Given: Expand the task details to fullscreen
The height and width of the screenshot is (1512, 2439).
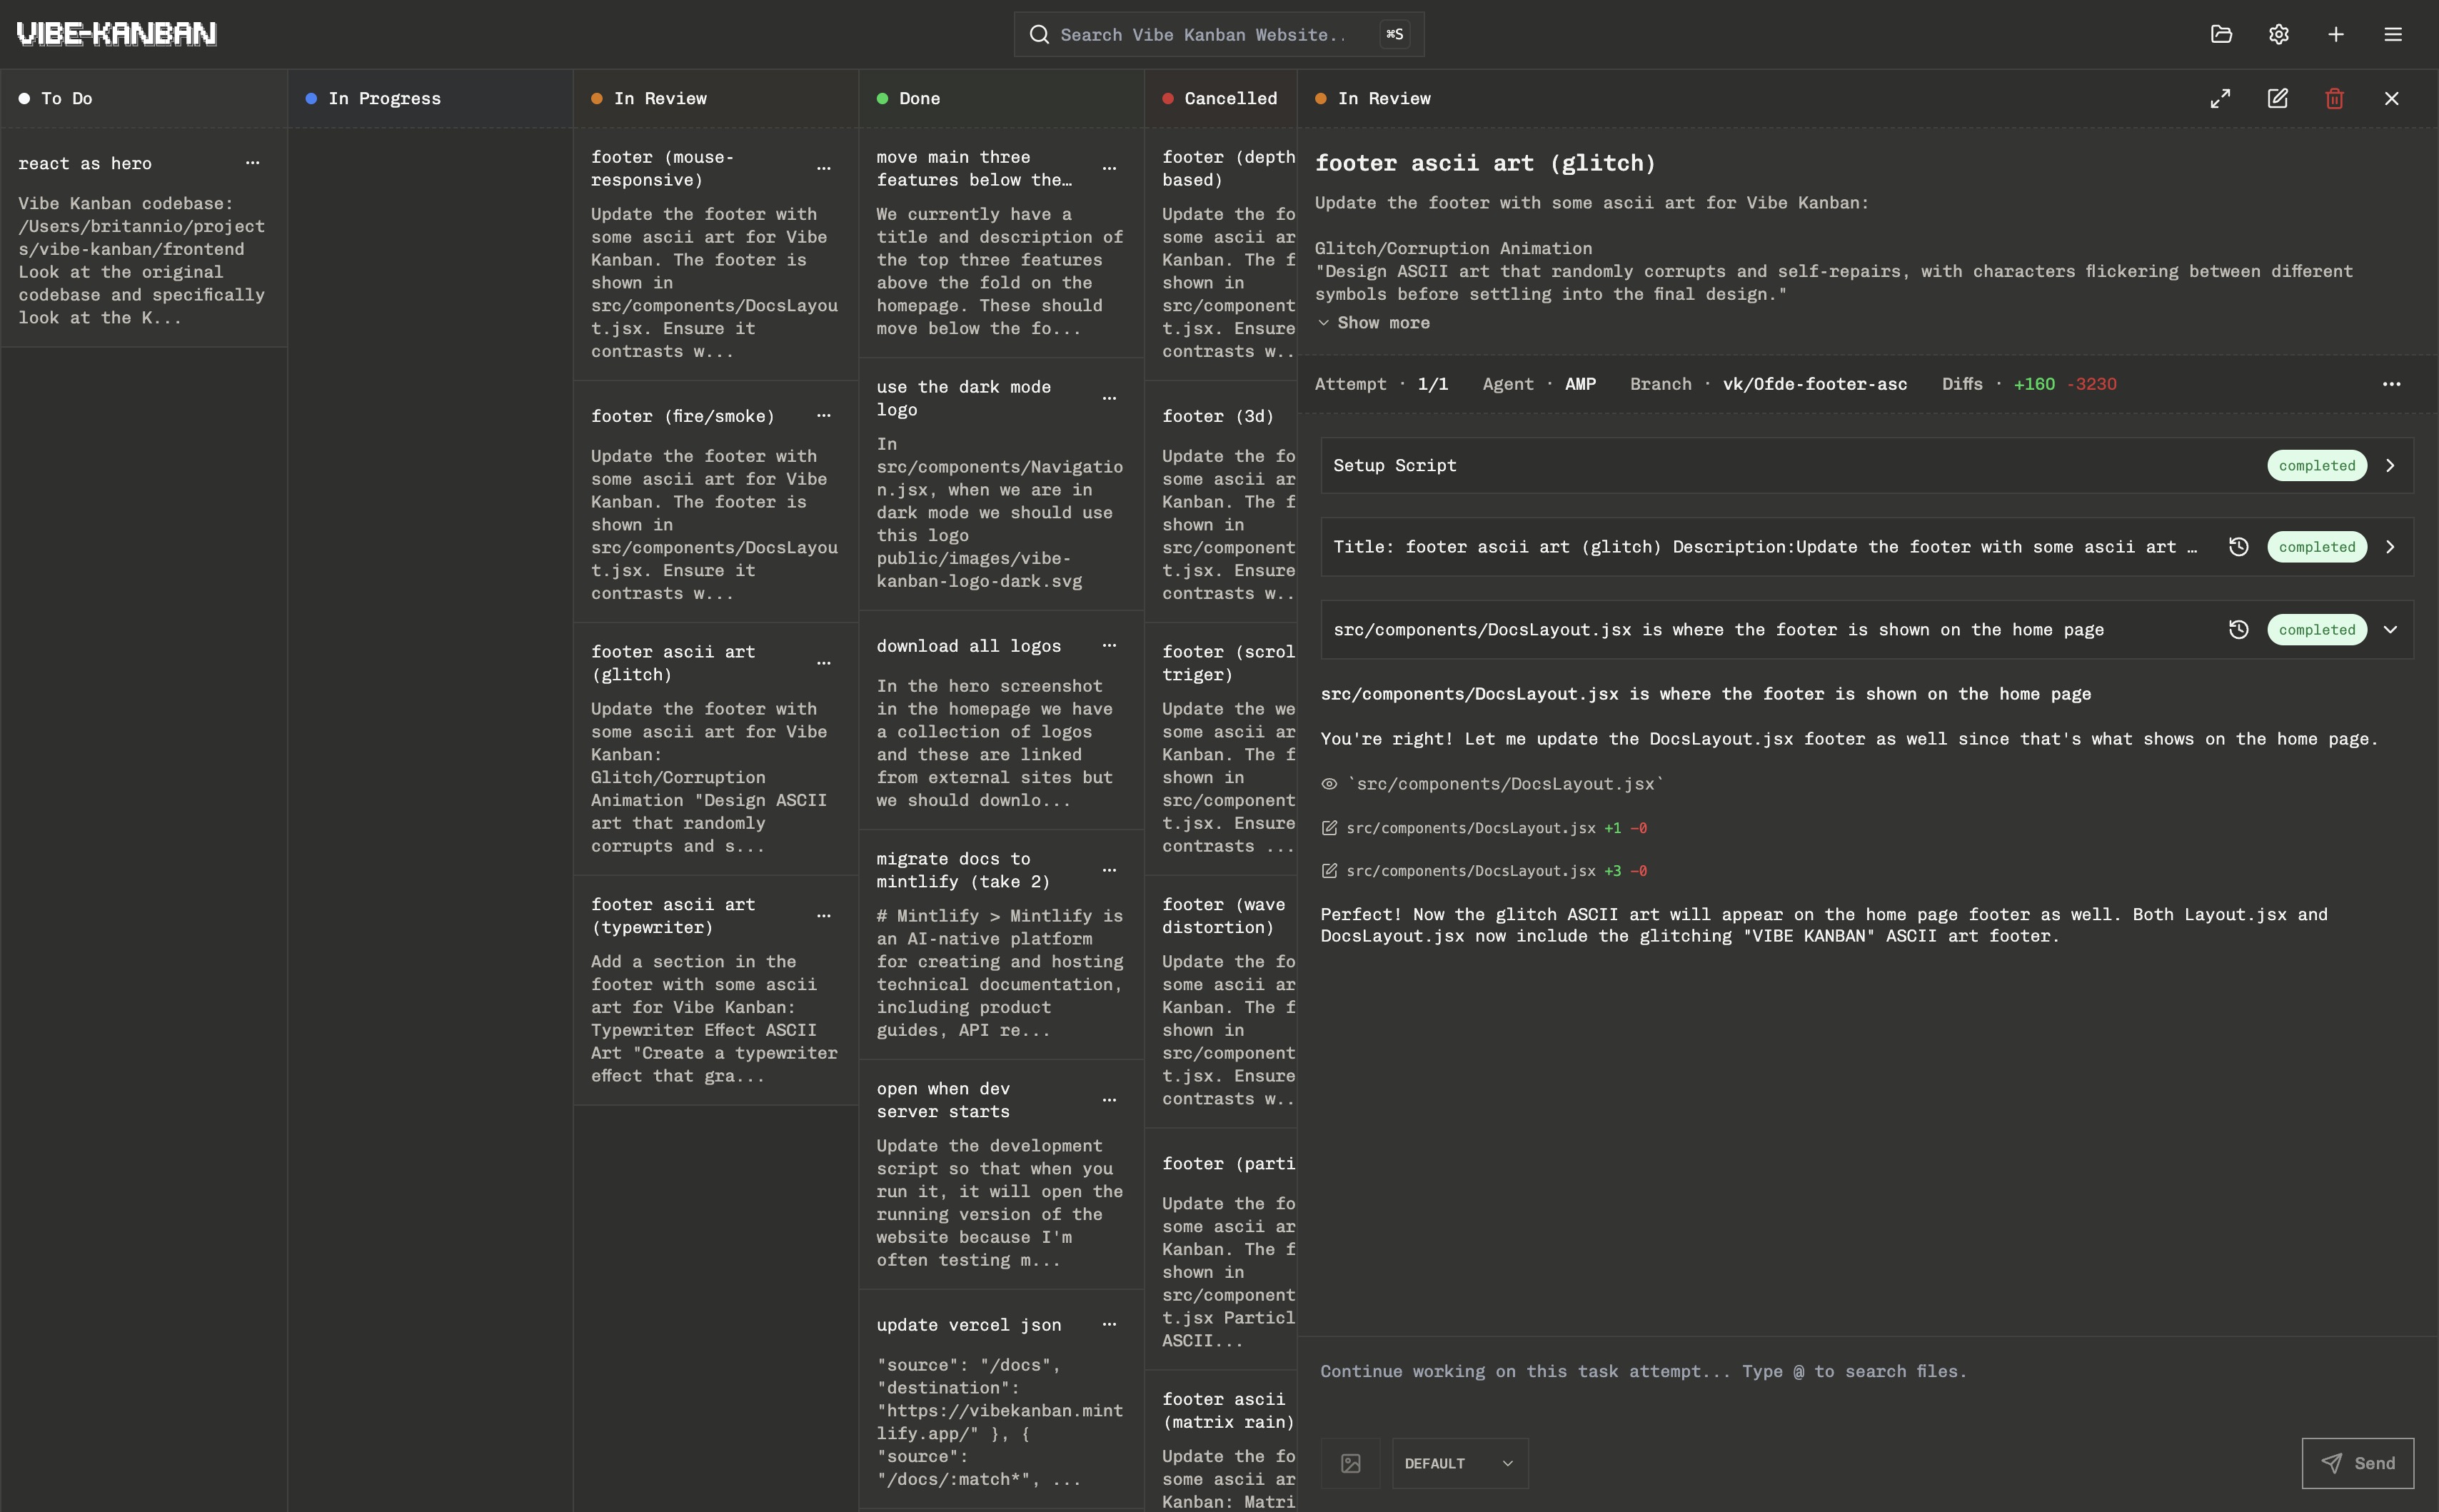Looking at the screenshot, I should (x=2220, y=98).
